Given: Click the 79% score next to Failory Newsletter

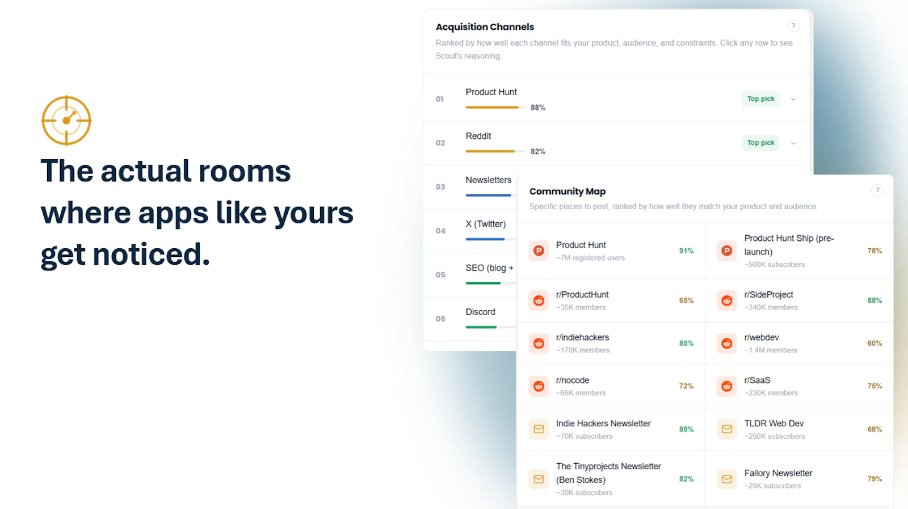Looking at the screenshot, I should point(875,479).
